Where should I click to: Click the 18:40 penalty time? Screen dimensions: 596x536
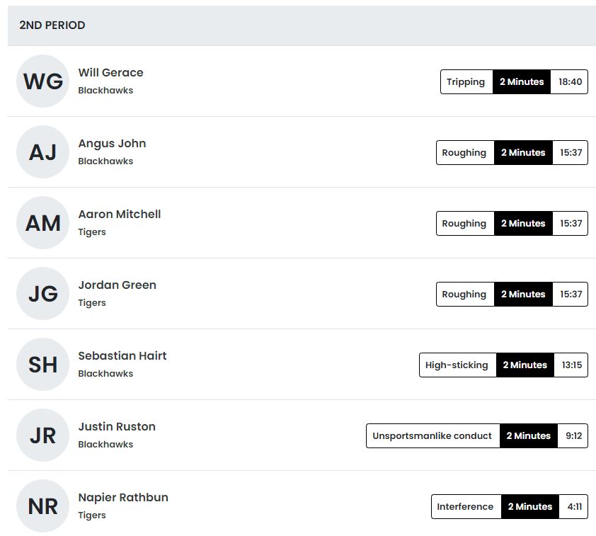click(570, 81)
